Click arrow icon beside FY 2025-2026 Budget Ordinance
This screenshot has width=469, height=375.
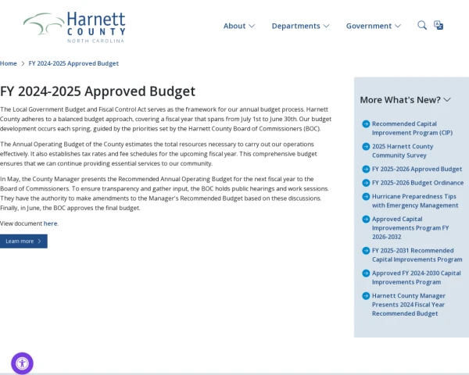(366, 183)
